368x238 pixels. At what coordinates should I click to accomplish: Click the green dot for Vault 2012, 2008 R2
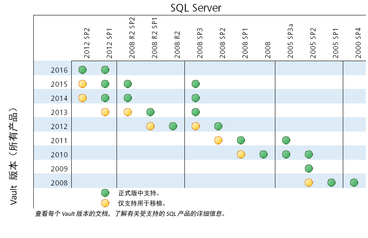click(173, 126)
